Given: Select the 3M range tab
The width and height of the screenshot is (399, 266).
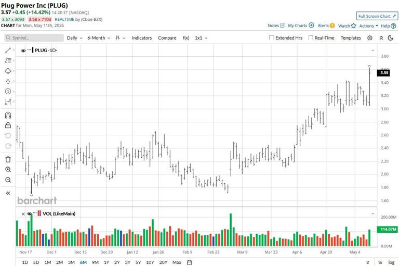Looking at the screenshot, I should [x=71, y=262].
